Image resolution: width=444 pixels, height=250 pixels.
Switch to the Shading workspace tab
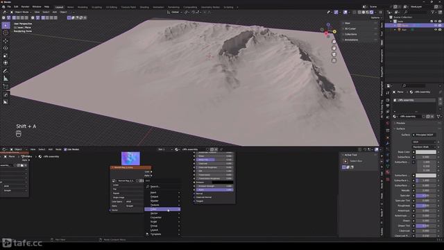pyautogui.click(x=144, y=7)
